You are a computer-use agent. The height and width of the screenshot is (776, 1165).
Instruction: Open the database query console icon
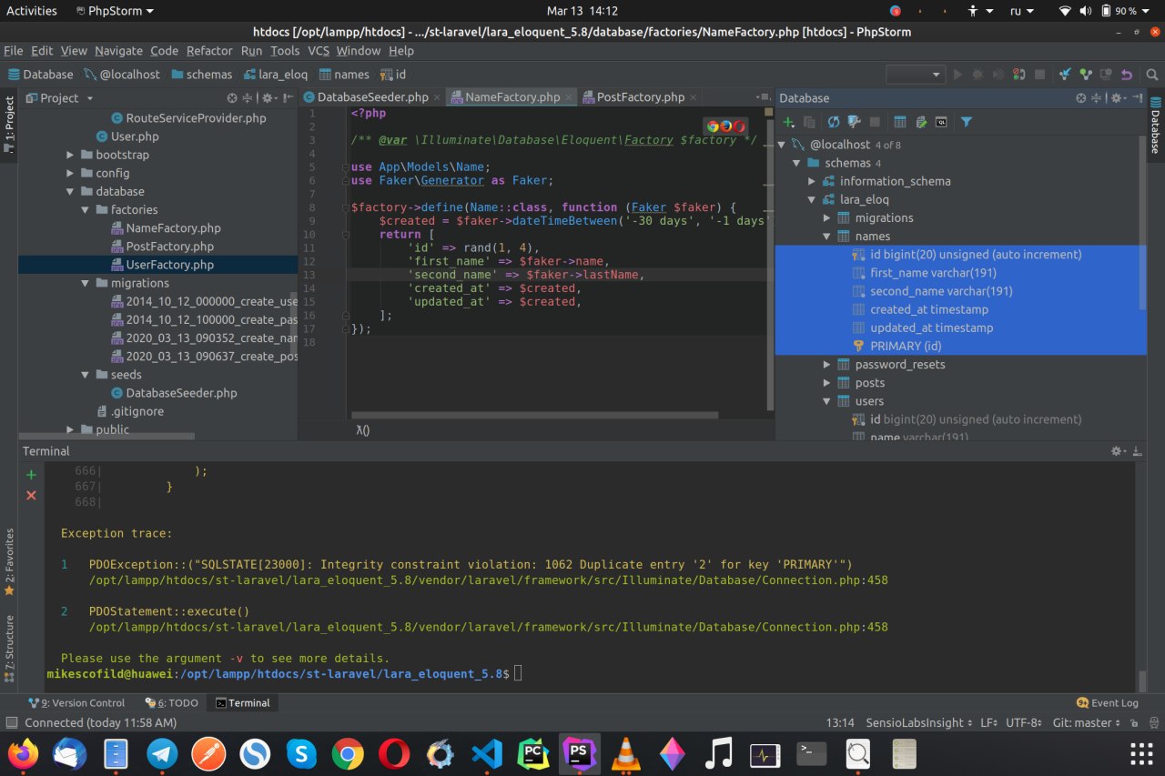click(x=941, y=122)
